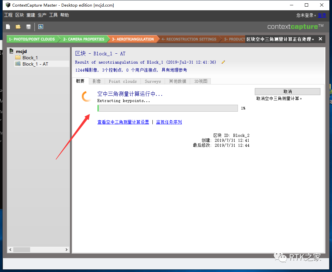Click the New project toolbar icon
Screen dimensions: 332x272
pyautogui.click(x=8, y=27)
